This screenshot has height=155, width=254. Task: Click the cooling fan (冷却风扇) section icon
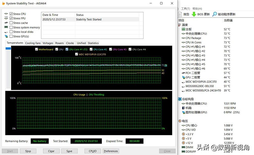pyautogui.click(x=180, y=99)
